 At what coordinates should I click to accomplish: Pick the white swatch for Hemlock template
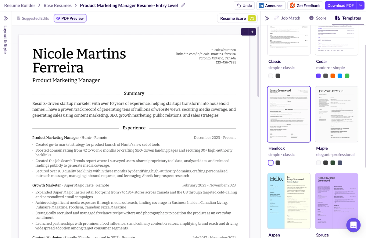tap(271, 163)
